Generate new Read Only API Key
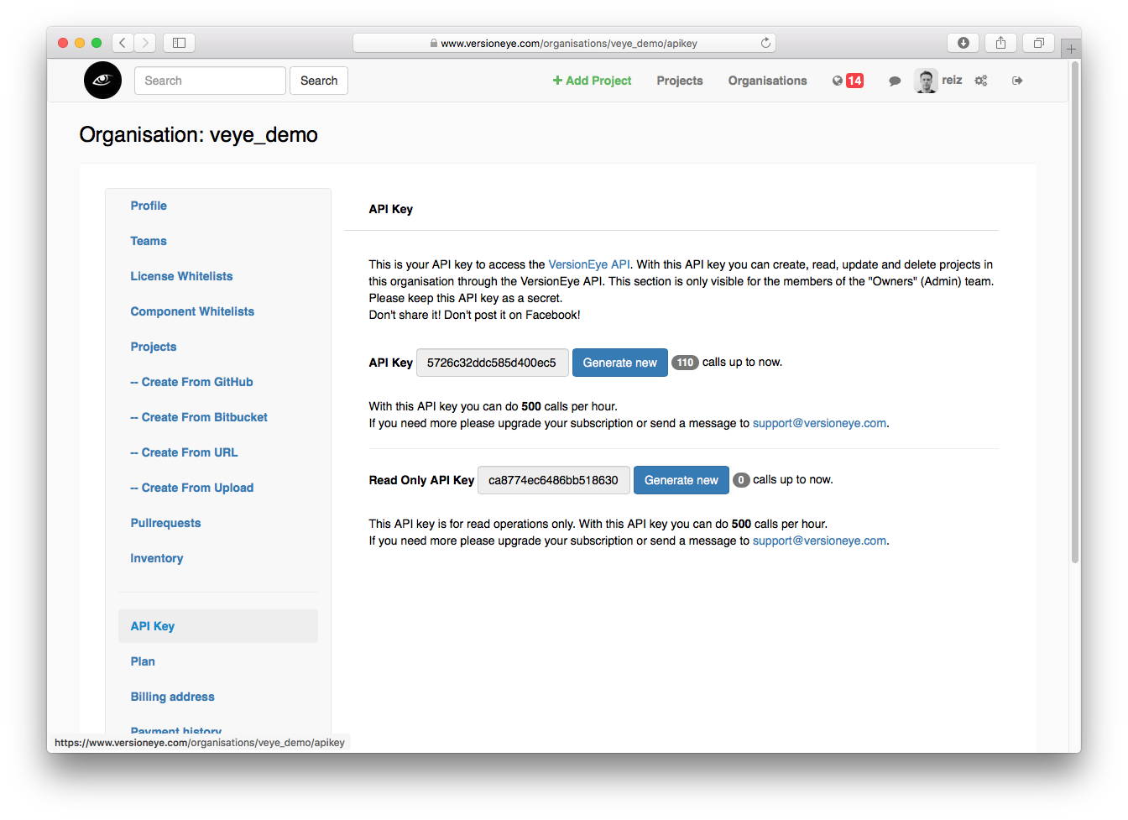Screen dimensions: 1128x820 click(x=681, y=480)
